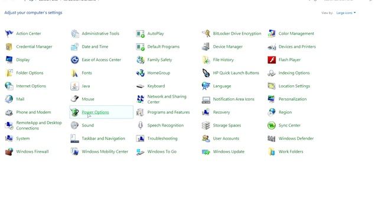This screenshot has height=213, width=378.
Task: Open Family Safety icon
Action: [141, 59]
